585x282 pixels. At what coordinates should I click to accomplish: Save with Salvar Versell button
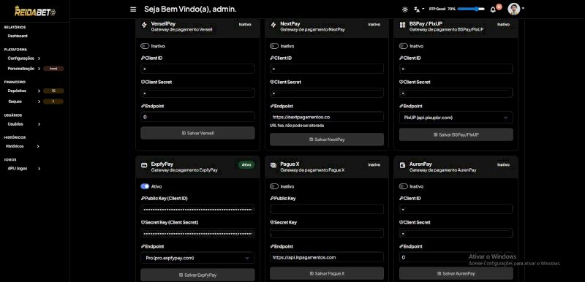(x=197, y=133)
